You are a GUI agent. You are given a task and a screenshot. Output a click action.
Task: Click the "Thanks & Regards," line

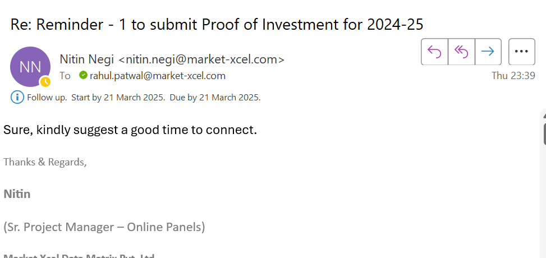[45, 162]
